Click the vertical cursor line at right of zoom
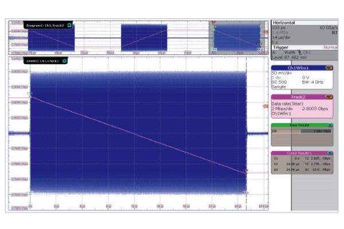 pyautogui.click(x=247, y=133)
